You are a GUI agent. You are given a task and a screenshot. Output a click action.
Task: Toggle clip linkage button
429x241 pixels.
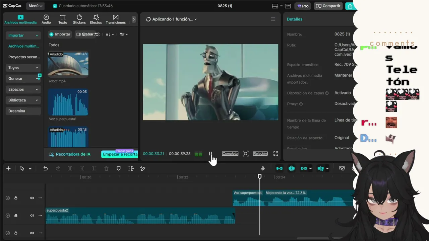click(x=304, y=168)
